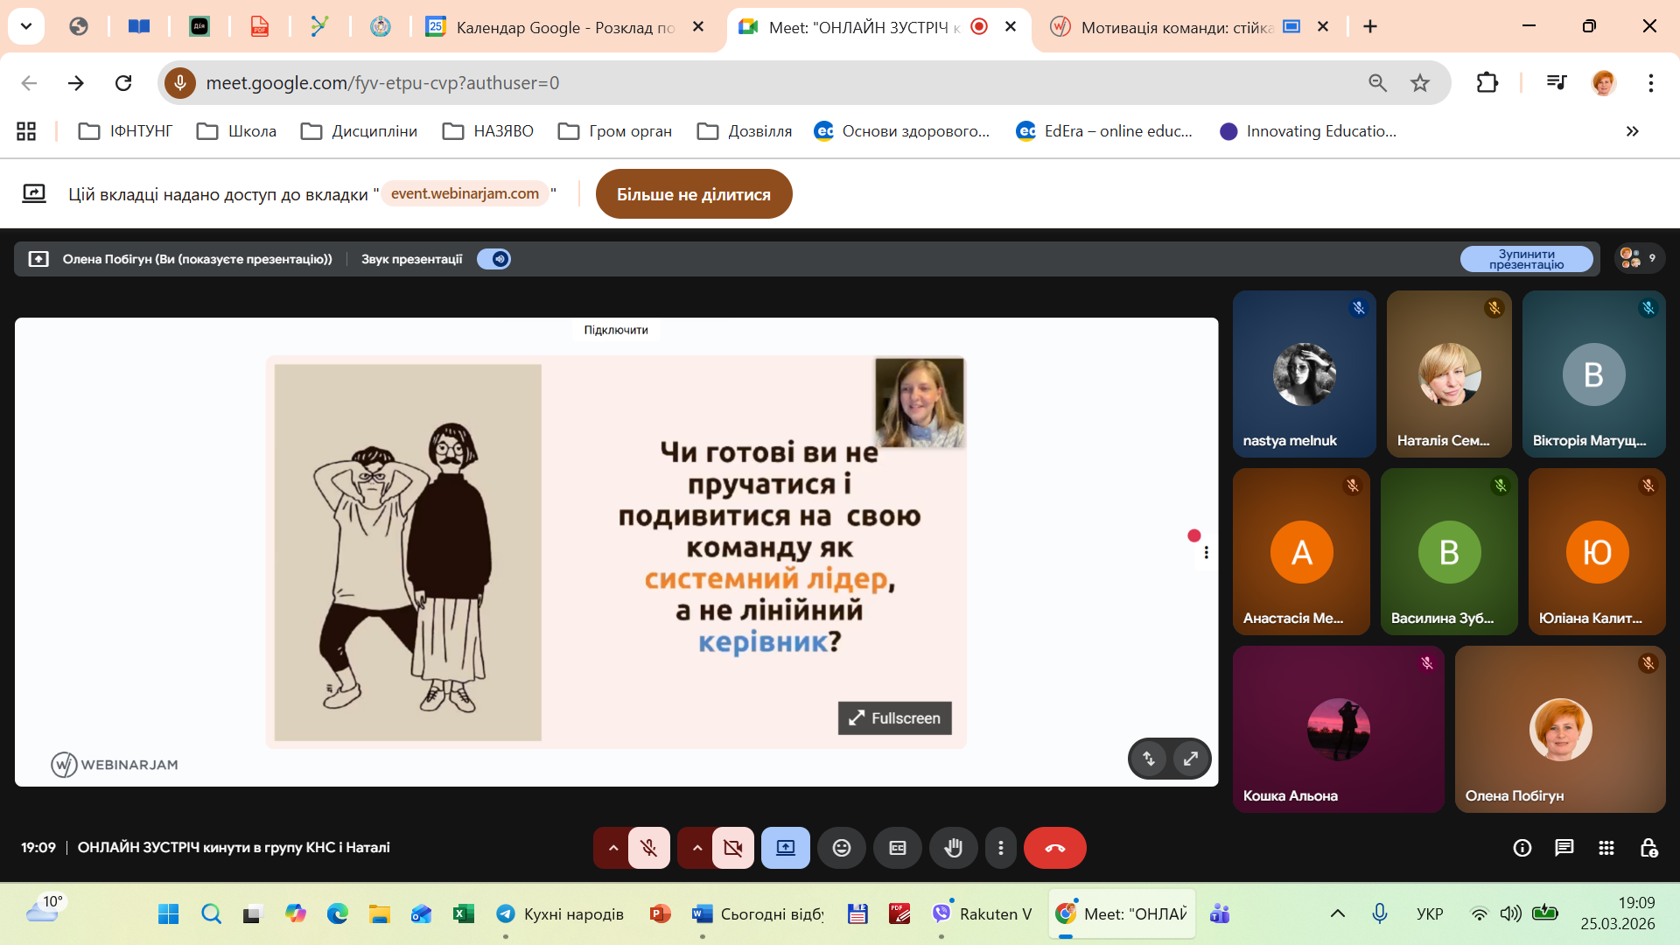Open Telegram in the Windows taskbar

point(506,914)
